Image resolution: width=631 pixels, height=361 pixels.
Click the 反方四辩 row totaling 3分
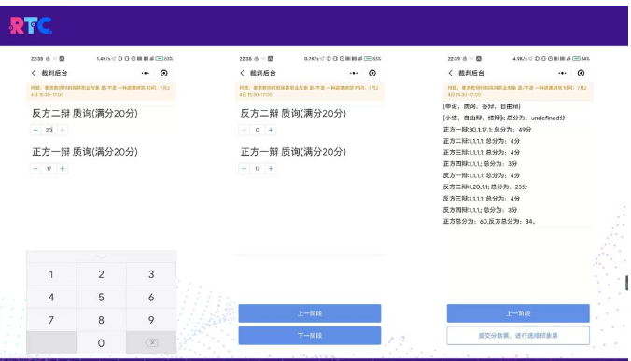(x=480, y=210)
